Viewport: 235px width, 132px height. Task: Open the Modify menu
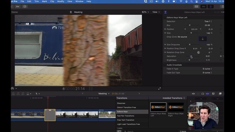tap(61, 1)
